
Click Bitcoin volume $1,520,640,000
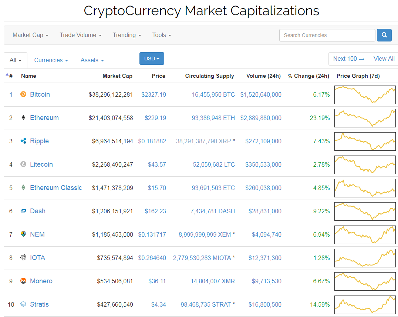[x=261, y=94]
